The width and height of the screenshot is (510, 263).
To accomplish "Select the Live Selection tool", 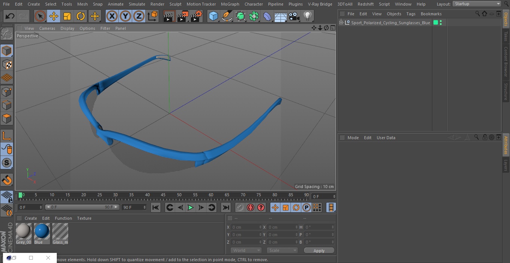I will [40, 16].
